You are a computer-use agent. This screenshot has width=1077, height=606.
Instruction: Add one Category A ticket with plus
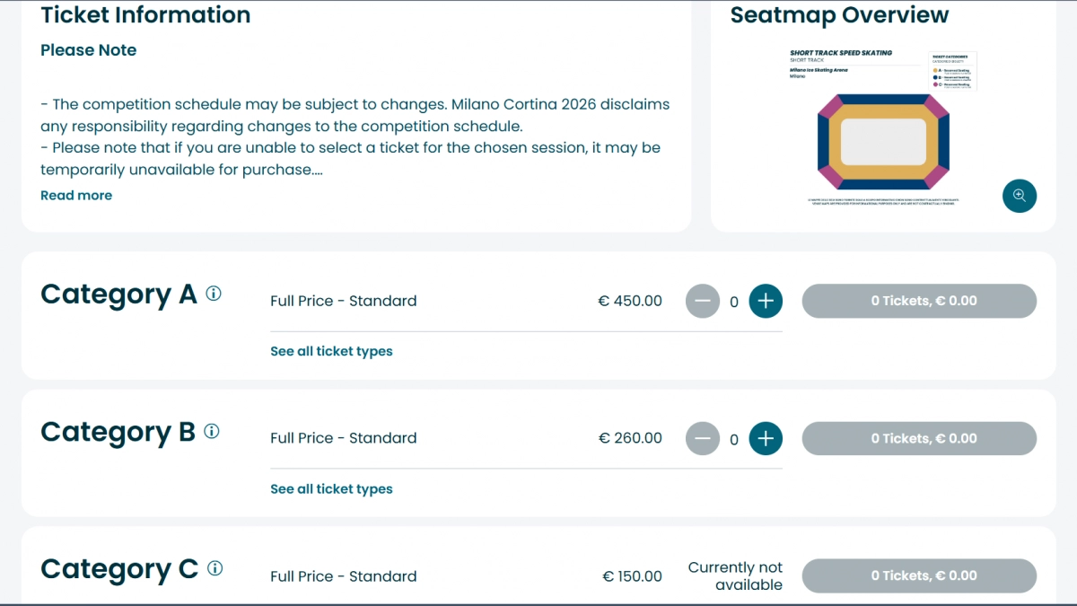(766, 302)
